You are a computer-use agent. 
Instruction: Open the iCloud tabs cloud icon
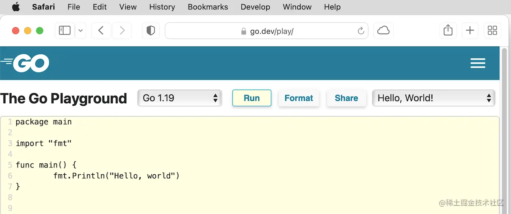click(x=383, y=31)
